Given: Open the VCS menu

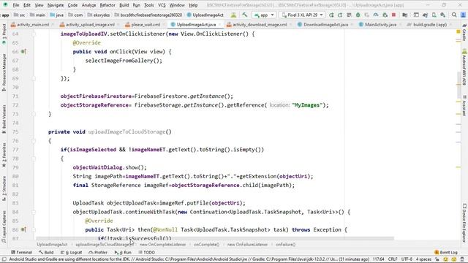Looking at the screenshot, I should (162, 5).
